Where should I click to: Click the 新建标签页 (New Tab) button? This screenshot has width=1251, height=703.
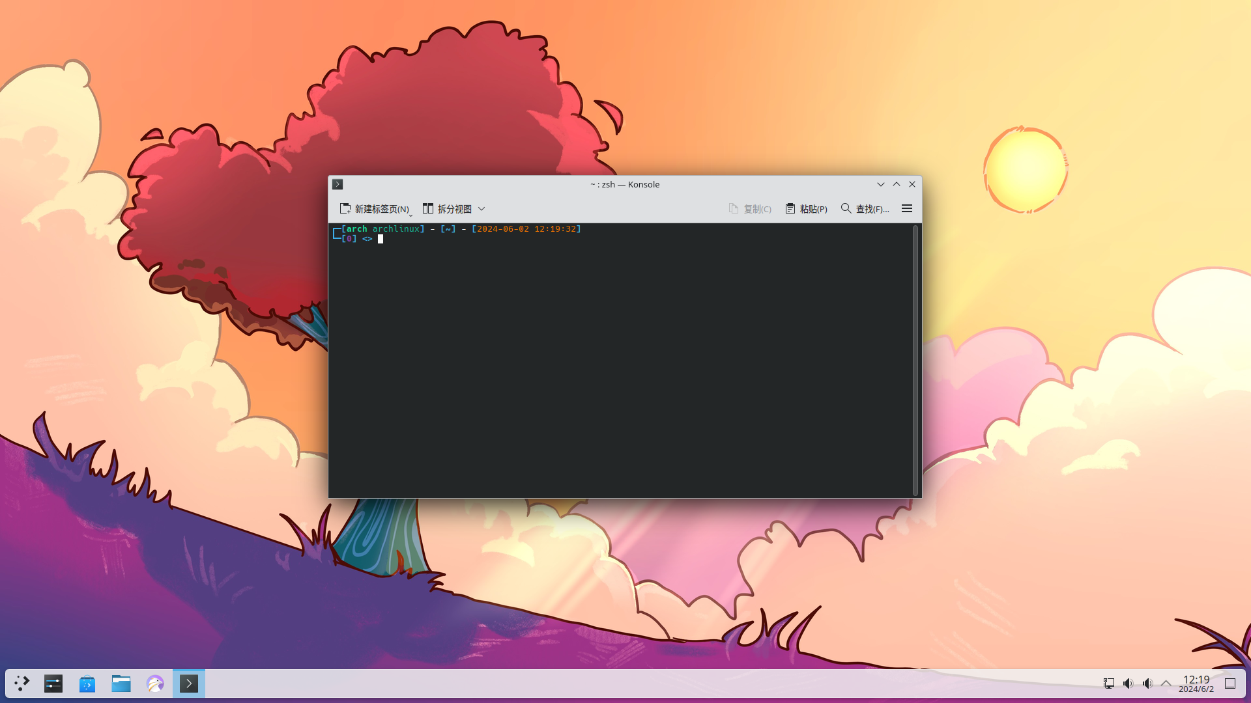[x=374, y=209]
